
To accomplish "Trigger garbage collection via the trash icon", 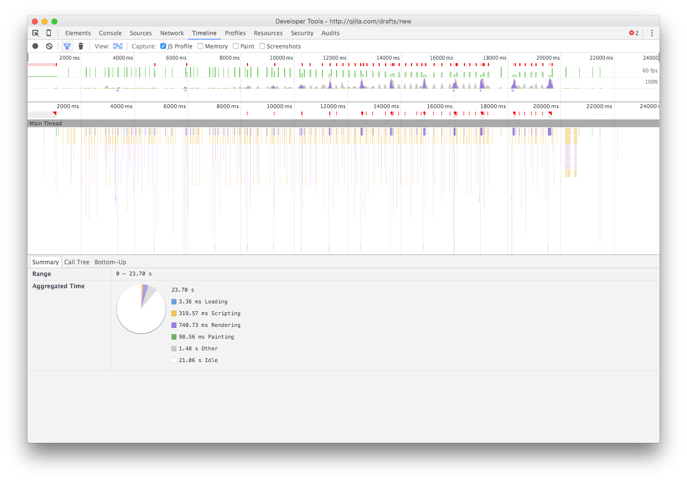I will pos(81,46).
